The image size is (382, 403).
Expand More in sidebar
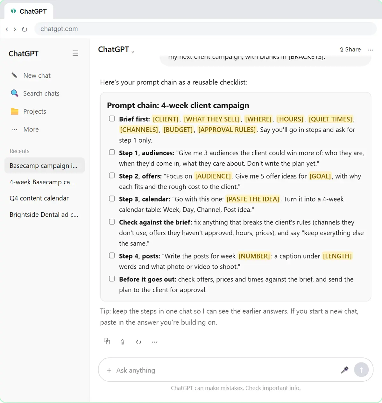coord(45,130)
